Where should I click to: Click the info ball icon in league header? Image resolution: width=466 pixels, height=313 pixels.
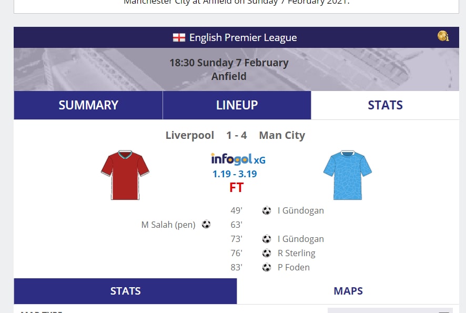[x=443, y=36]
